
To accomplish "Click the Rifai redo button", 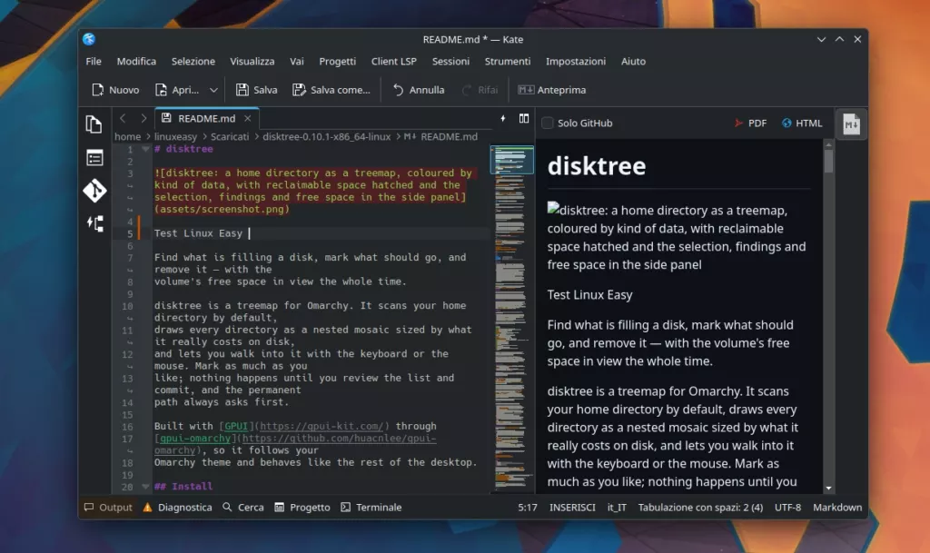I will pyautogui.click(x=480, y=90).
